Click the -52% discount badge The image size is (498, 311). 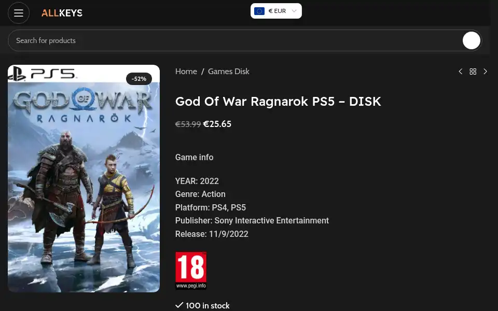tap(139, 79)
